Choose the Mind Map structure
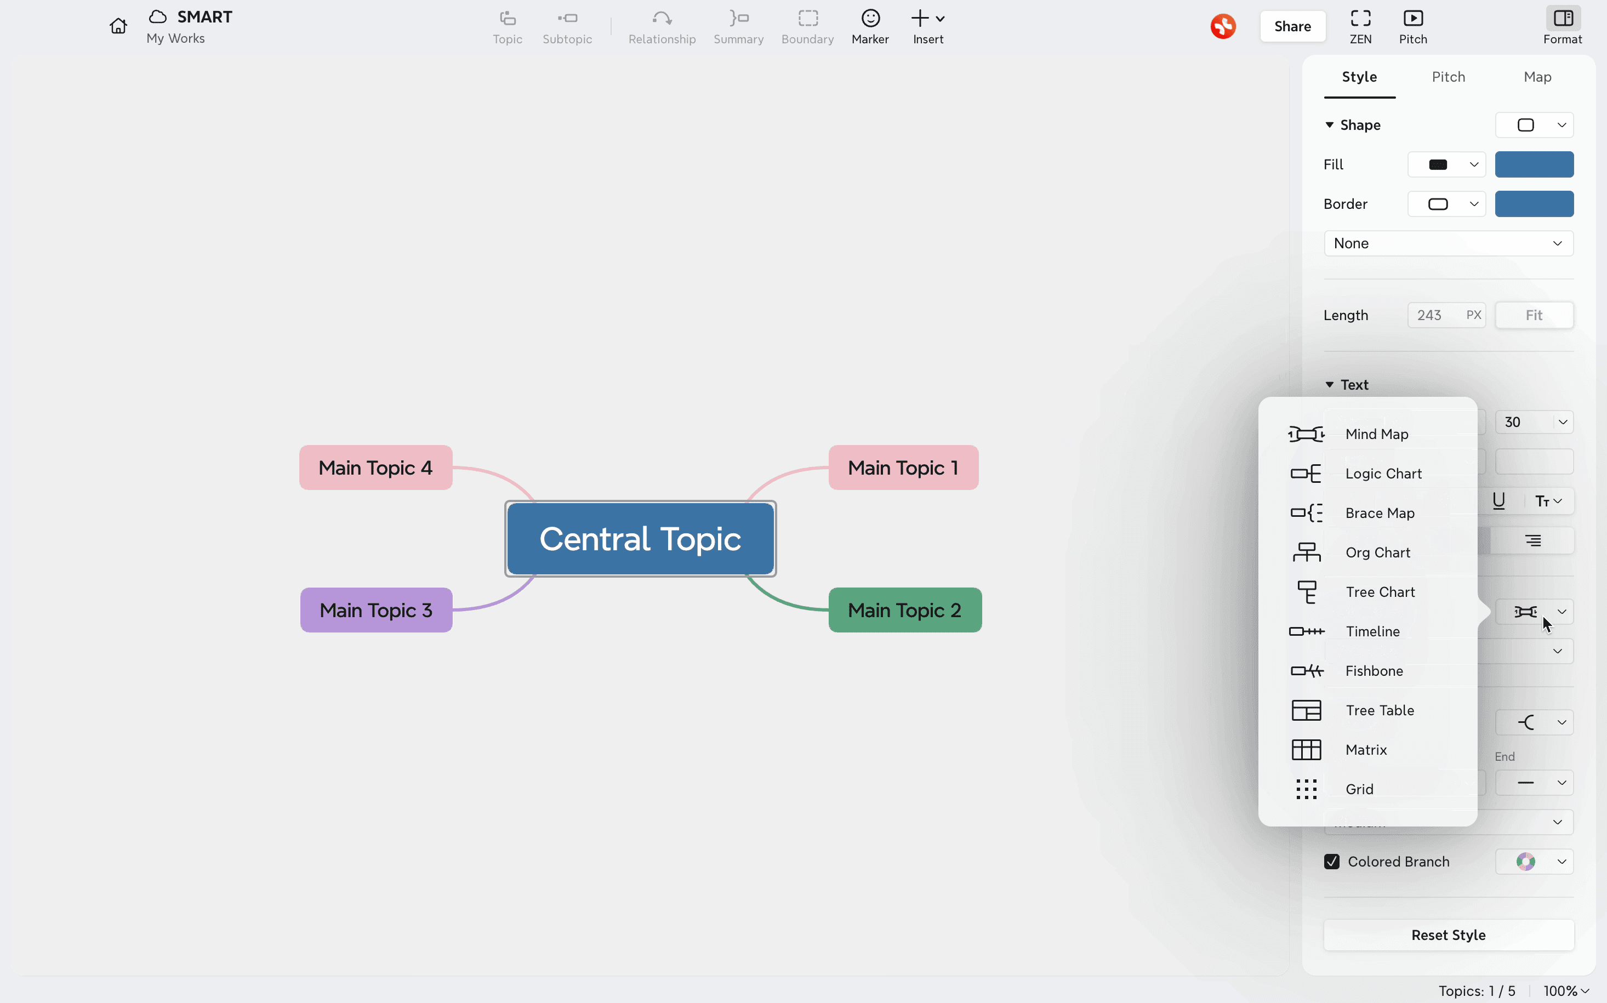Screen dimensions: 1607x1003 (x=1367, y=434)
